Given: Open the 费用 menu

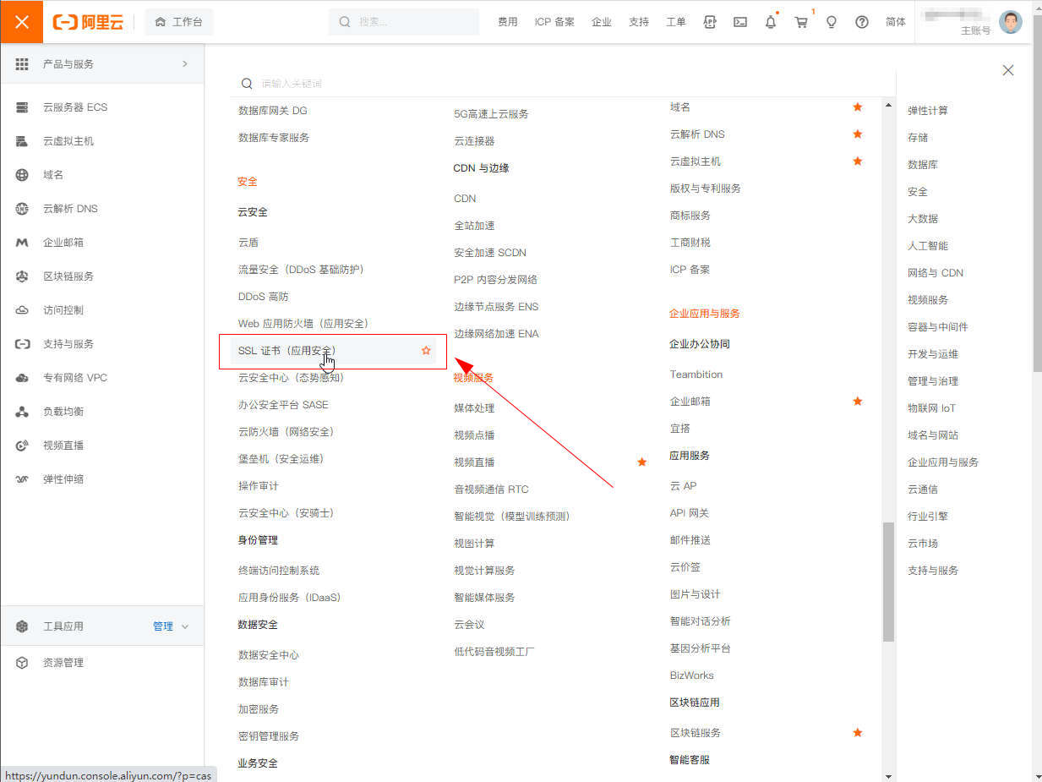Looking at the screenshot, I should click(507, 22).
